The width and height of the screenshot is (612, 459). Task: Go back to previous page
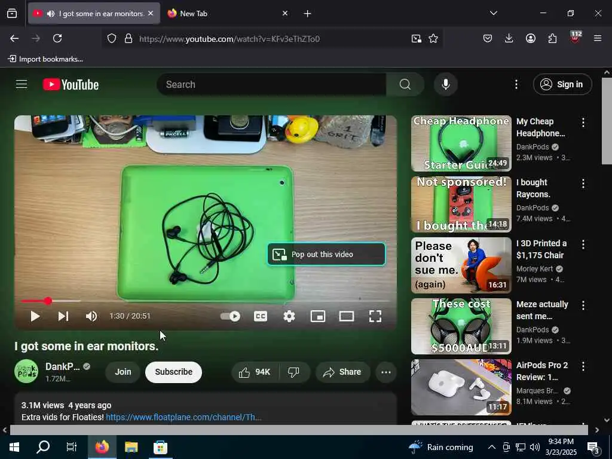click(x=14, y=38)
